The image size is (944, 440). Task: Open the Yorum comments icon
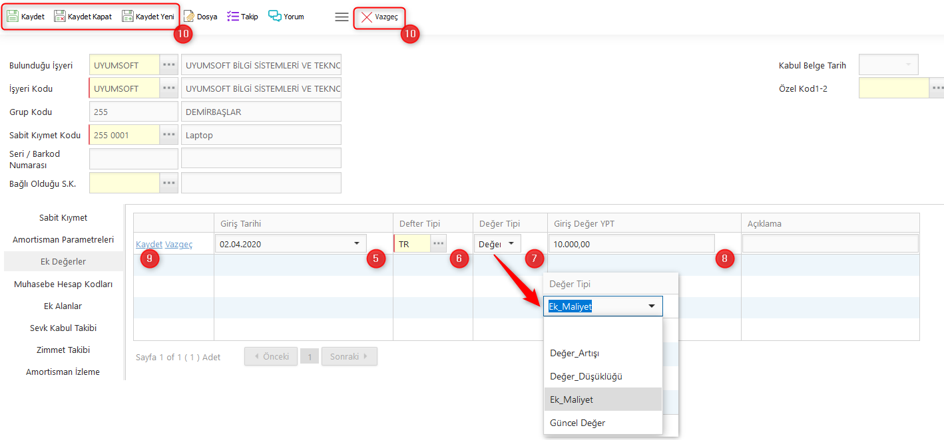275,17
